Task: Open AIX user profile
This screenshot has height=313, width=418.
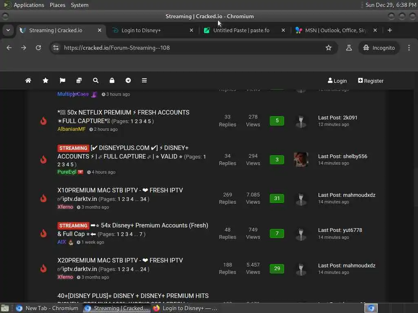Action: [62, 242]
